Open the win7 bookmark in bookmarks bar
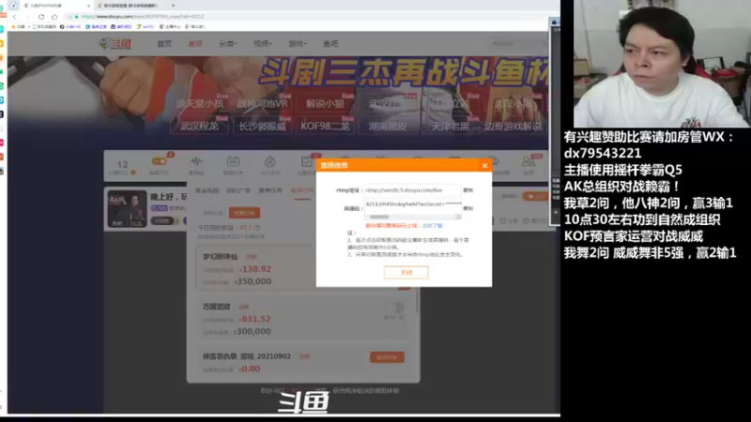Screen dimensions: 751x422 (x=146, y=27)
